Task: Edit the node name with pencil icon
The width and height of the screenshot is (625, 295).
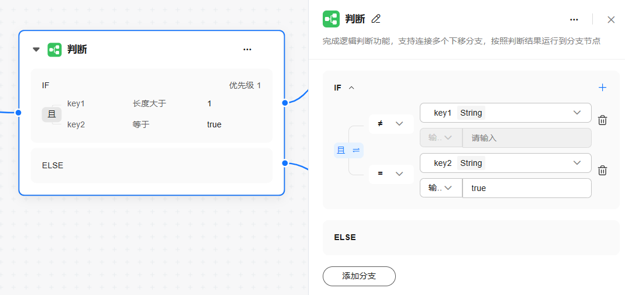Action: [376, 19]
